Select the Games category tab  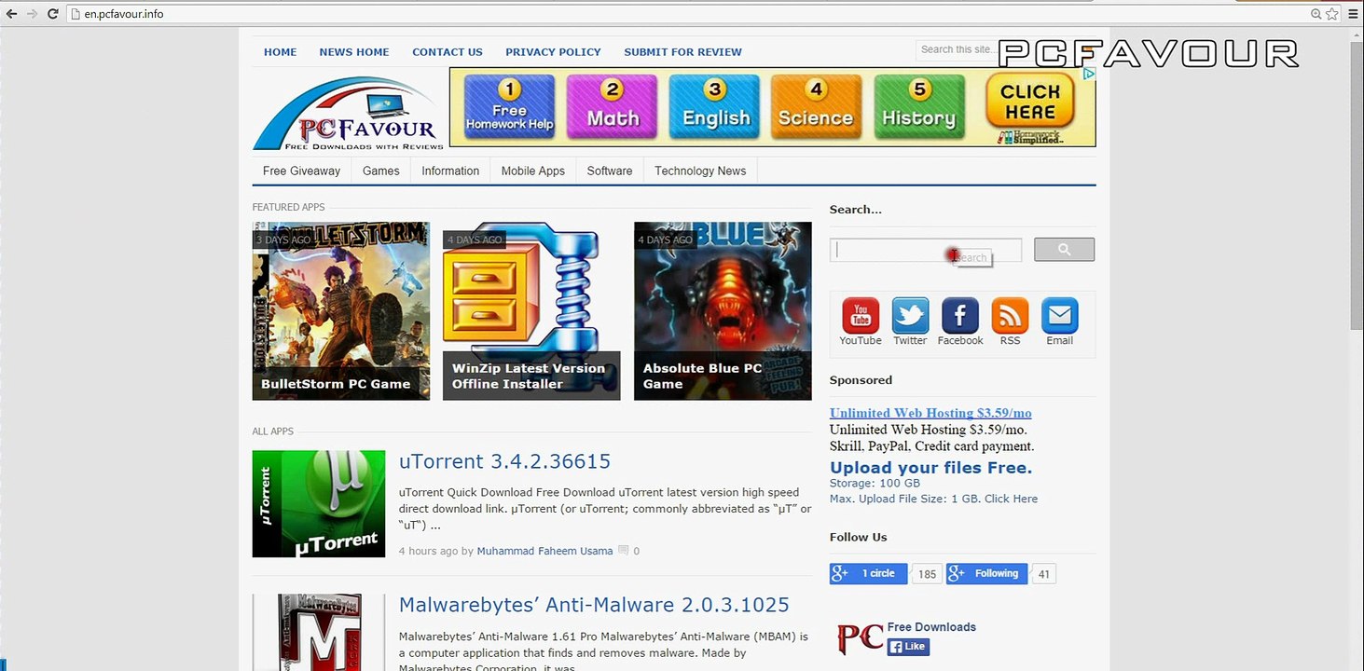[x=381, y=171]
